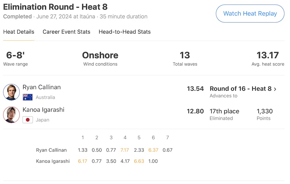Screen dimensions: 290x184
Task: Switch to the Career Event Stats tab
Action: (66, 32)
